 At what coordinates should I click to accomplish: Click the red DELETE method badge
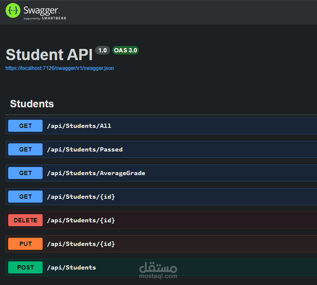click(x=25, y=220)
